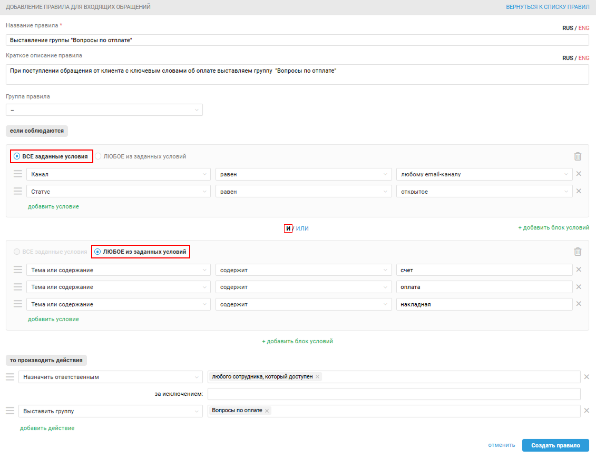
Task: Click the 'за исключением' input field
Action: click(394, 394)
